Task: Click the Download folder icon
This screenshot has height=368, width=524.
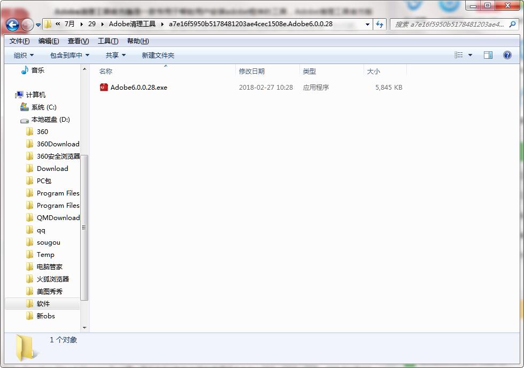Action: coord(30,168)
